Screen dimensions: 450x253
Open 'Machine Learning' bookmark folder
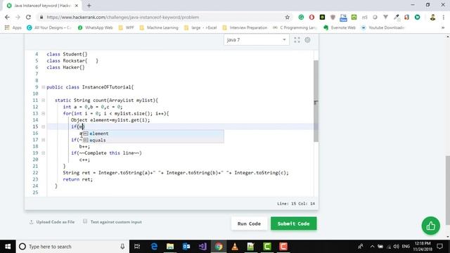pyautogui.click(x=159, y=27)
